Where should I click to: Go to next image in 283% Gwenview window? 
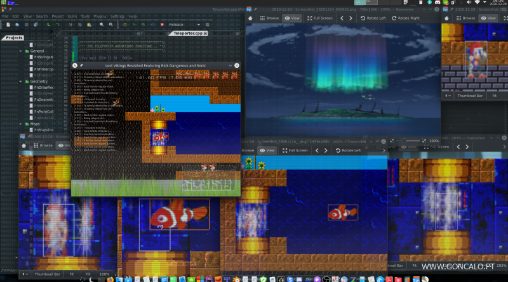467,147
